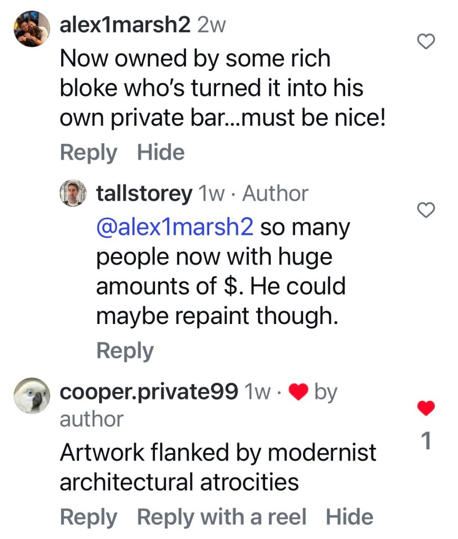
Task: Hide cooper.private99's comment
Action: (x=349, y=517)
